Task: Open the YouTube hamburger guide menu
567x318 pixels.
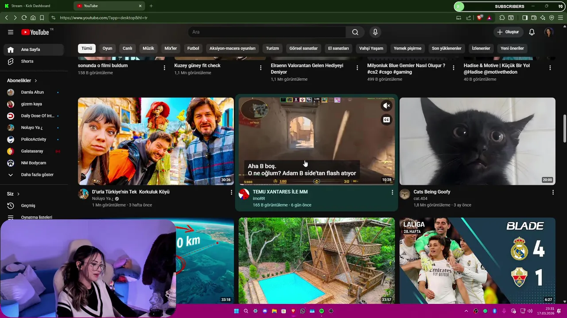Action: coord(11,32)
